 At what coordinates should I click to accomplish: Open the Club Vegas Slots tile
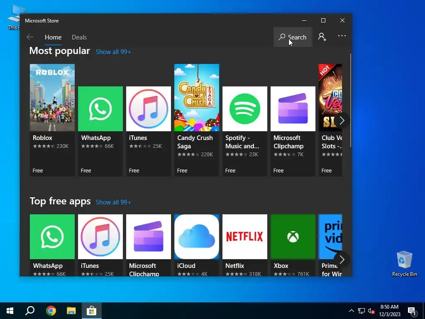coord(330,120)
